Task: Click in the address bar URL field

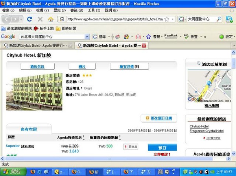Action: click(x=115, y=19)
